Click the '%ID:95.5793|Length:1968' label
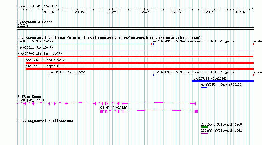This screenshot has width=262, height=145. pyautogui.click(x=221, y=125)
